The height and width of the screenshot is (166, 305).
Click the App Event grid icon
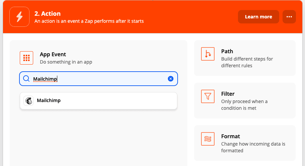tap(26, 58)
